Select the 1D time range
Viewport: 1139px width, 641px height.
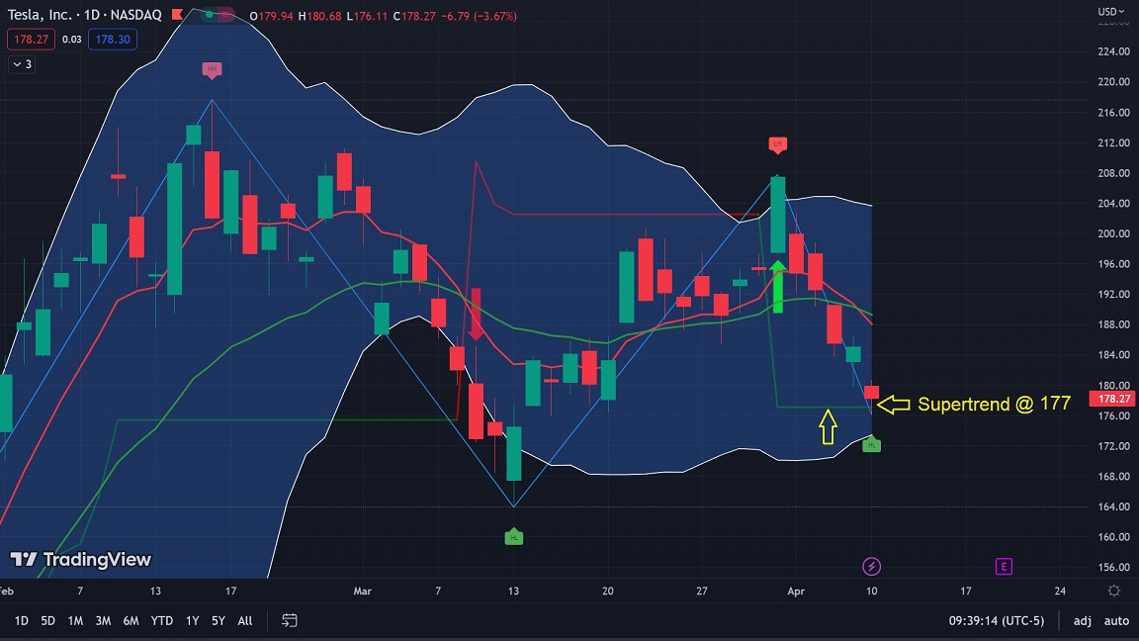tap(21, 620)
